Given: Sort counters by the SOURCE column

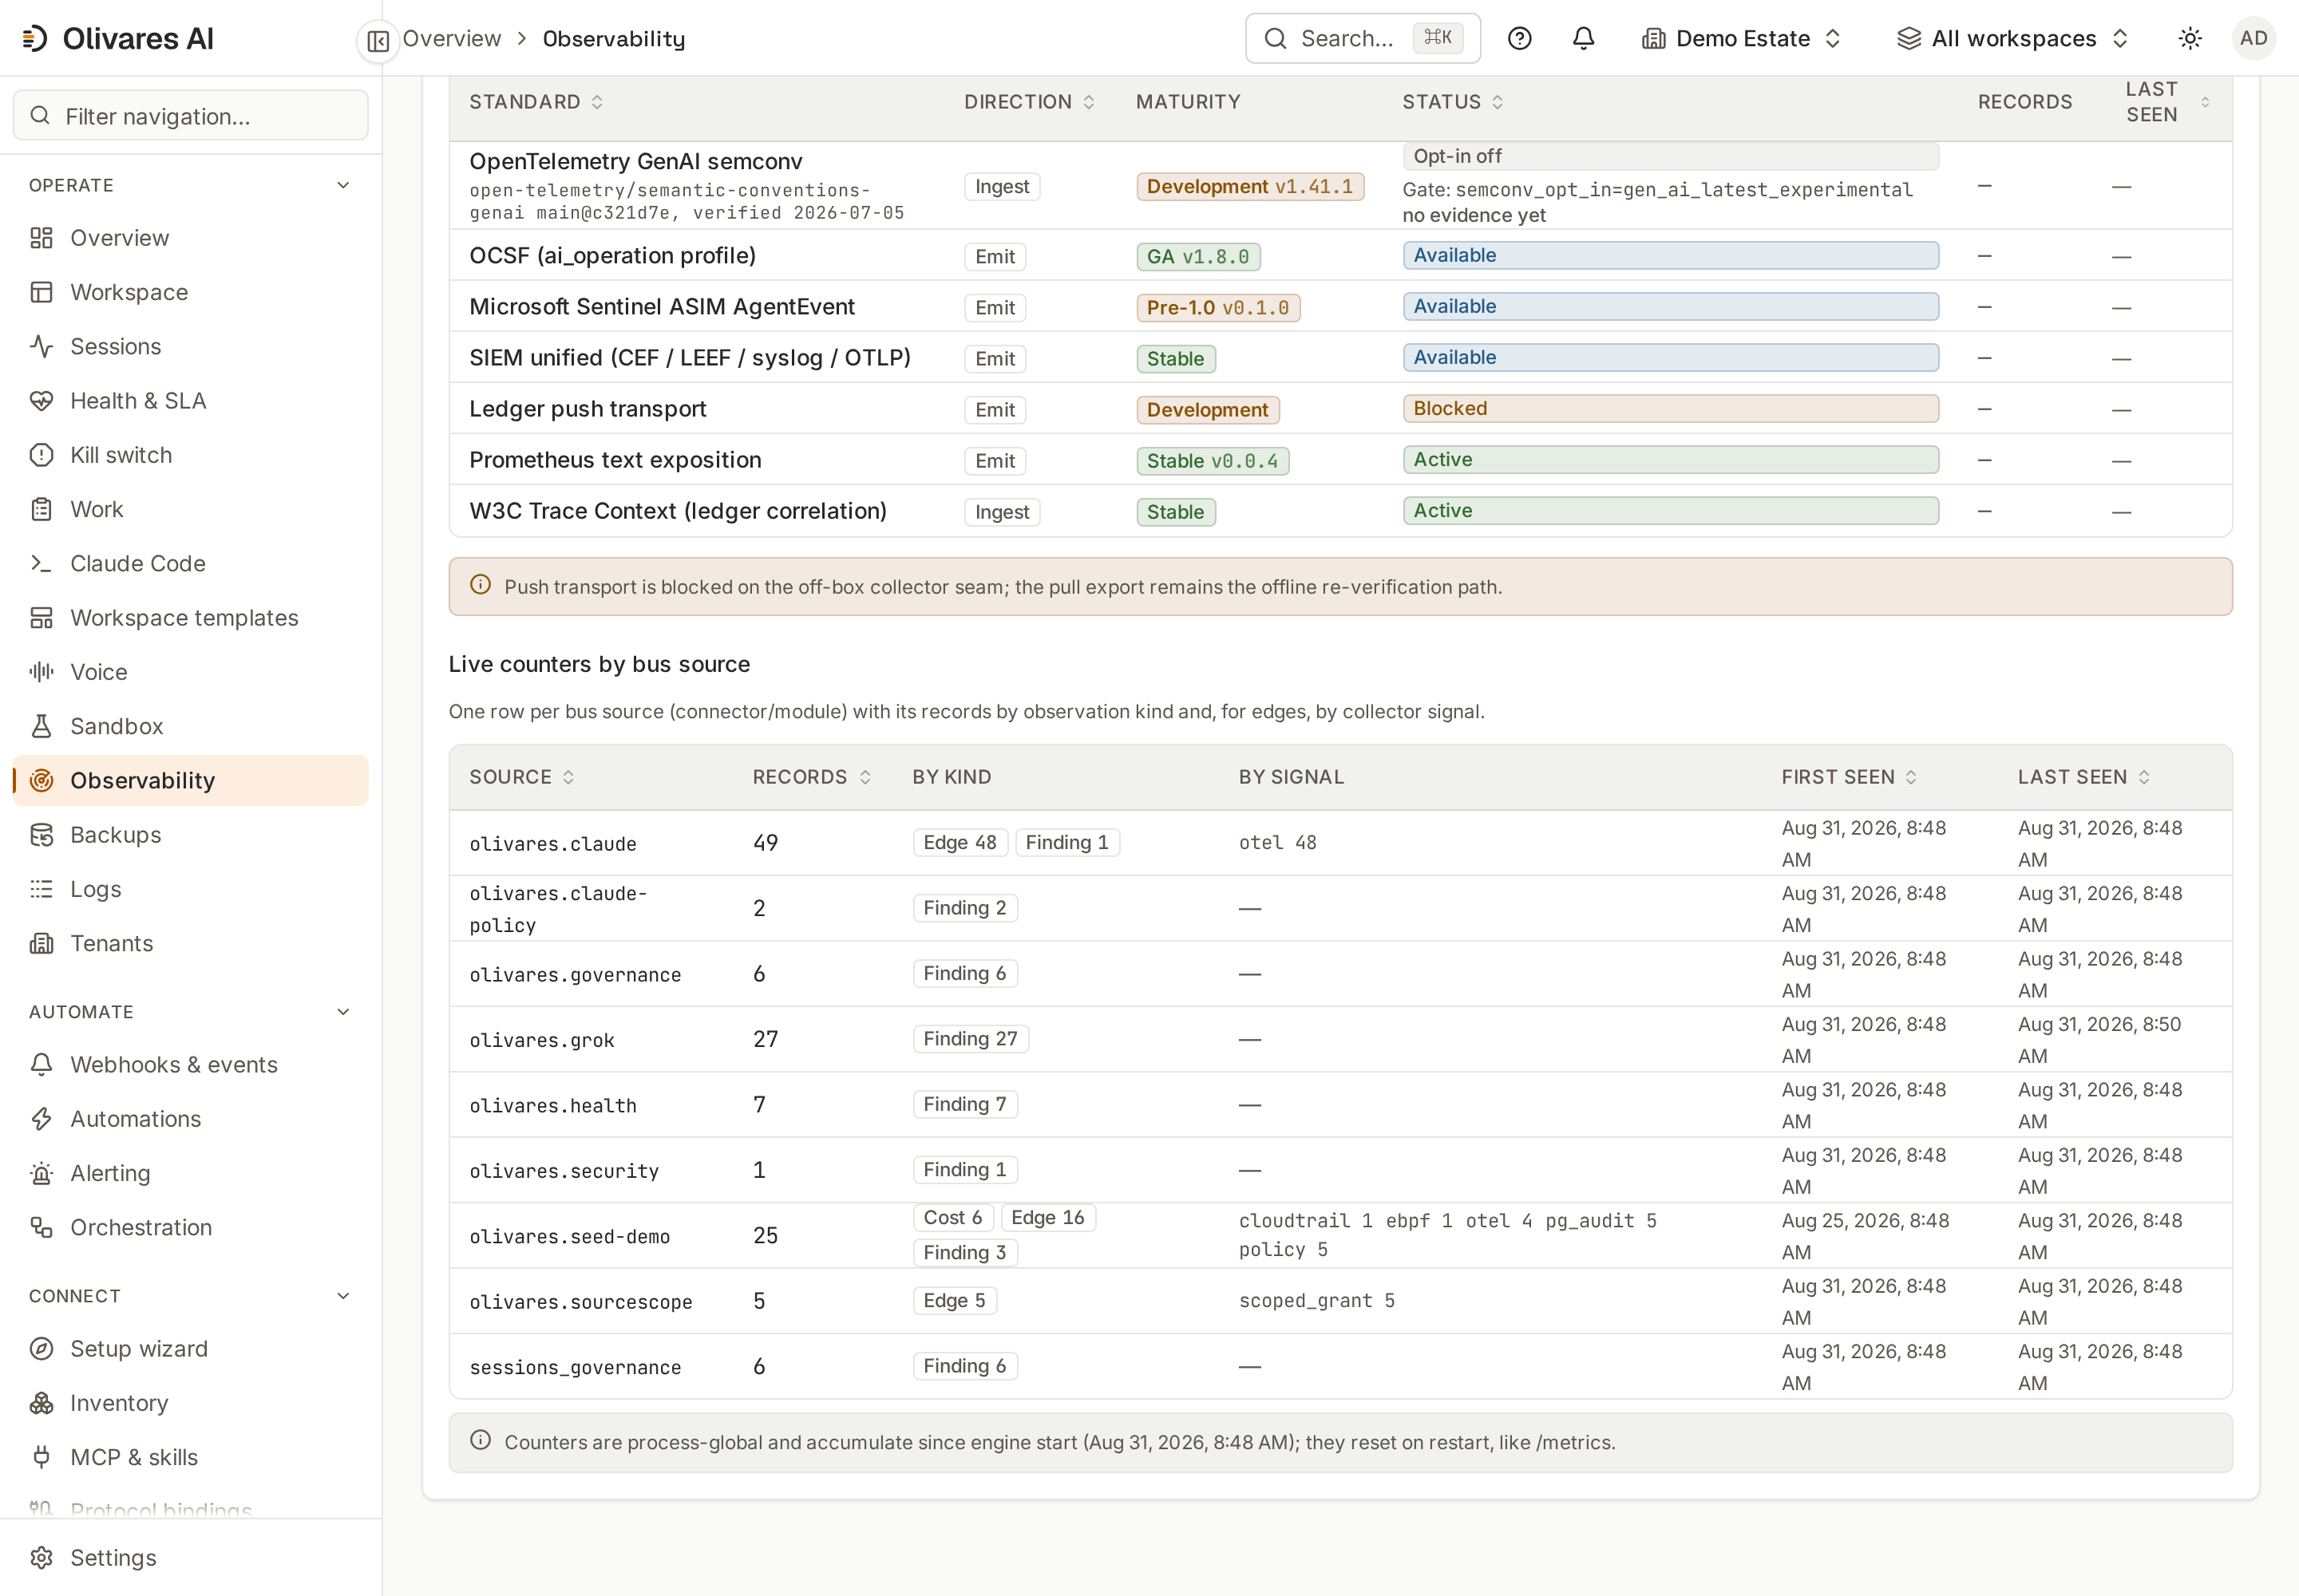Looking at the screenshot, I should point(521,777).
